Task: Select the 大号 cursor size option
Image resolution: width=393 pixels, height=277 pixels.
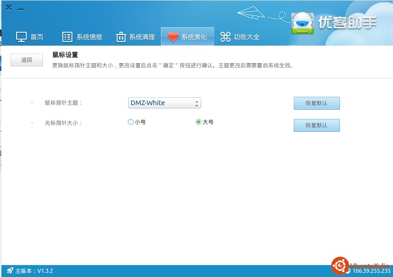Action: pos(198,122)
